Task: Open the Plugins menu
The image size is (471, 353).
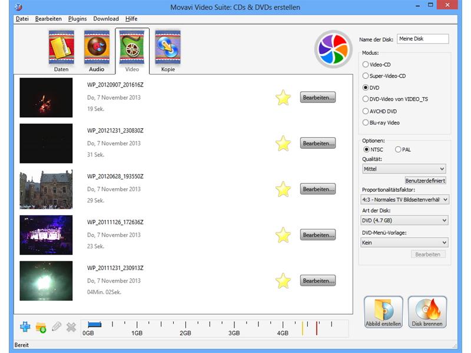Action: pyautogui.click(x=78, y=19)
